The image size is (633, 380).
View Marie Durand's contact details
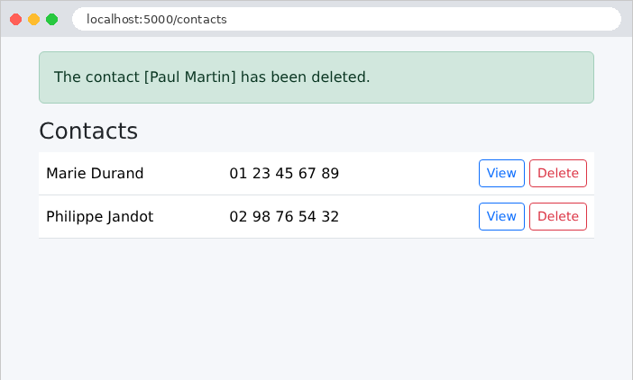501,173
